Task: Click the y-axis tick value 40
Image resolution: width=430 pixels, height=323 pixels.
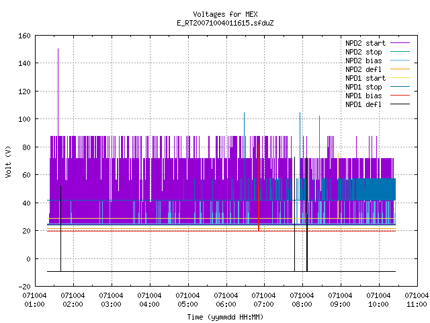Action: click(x=26, y=203)
